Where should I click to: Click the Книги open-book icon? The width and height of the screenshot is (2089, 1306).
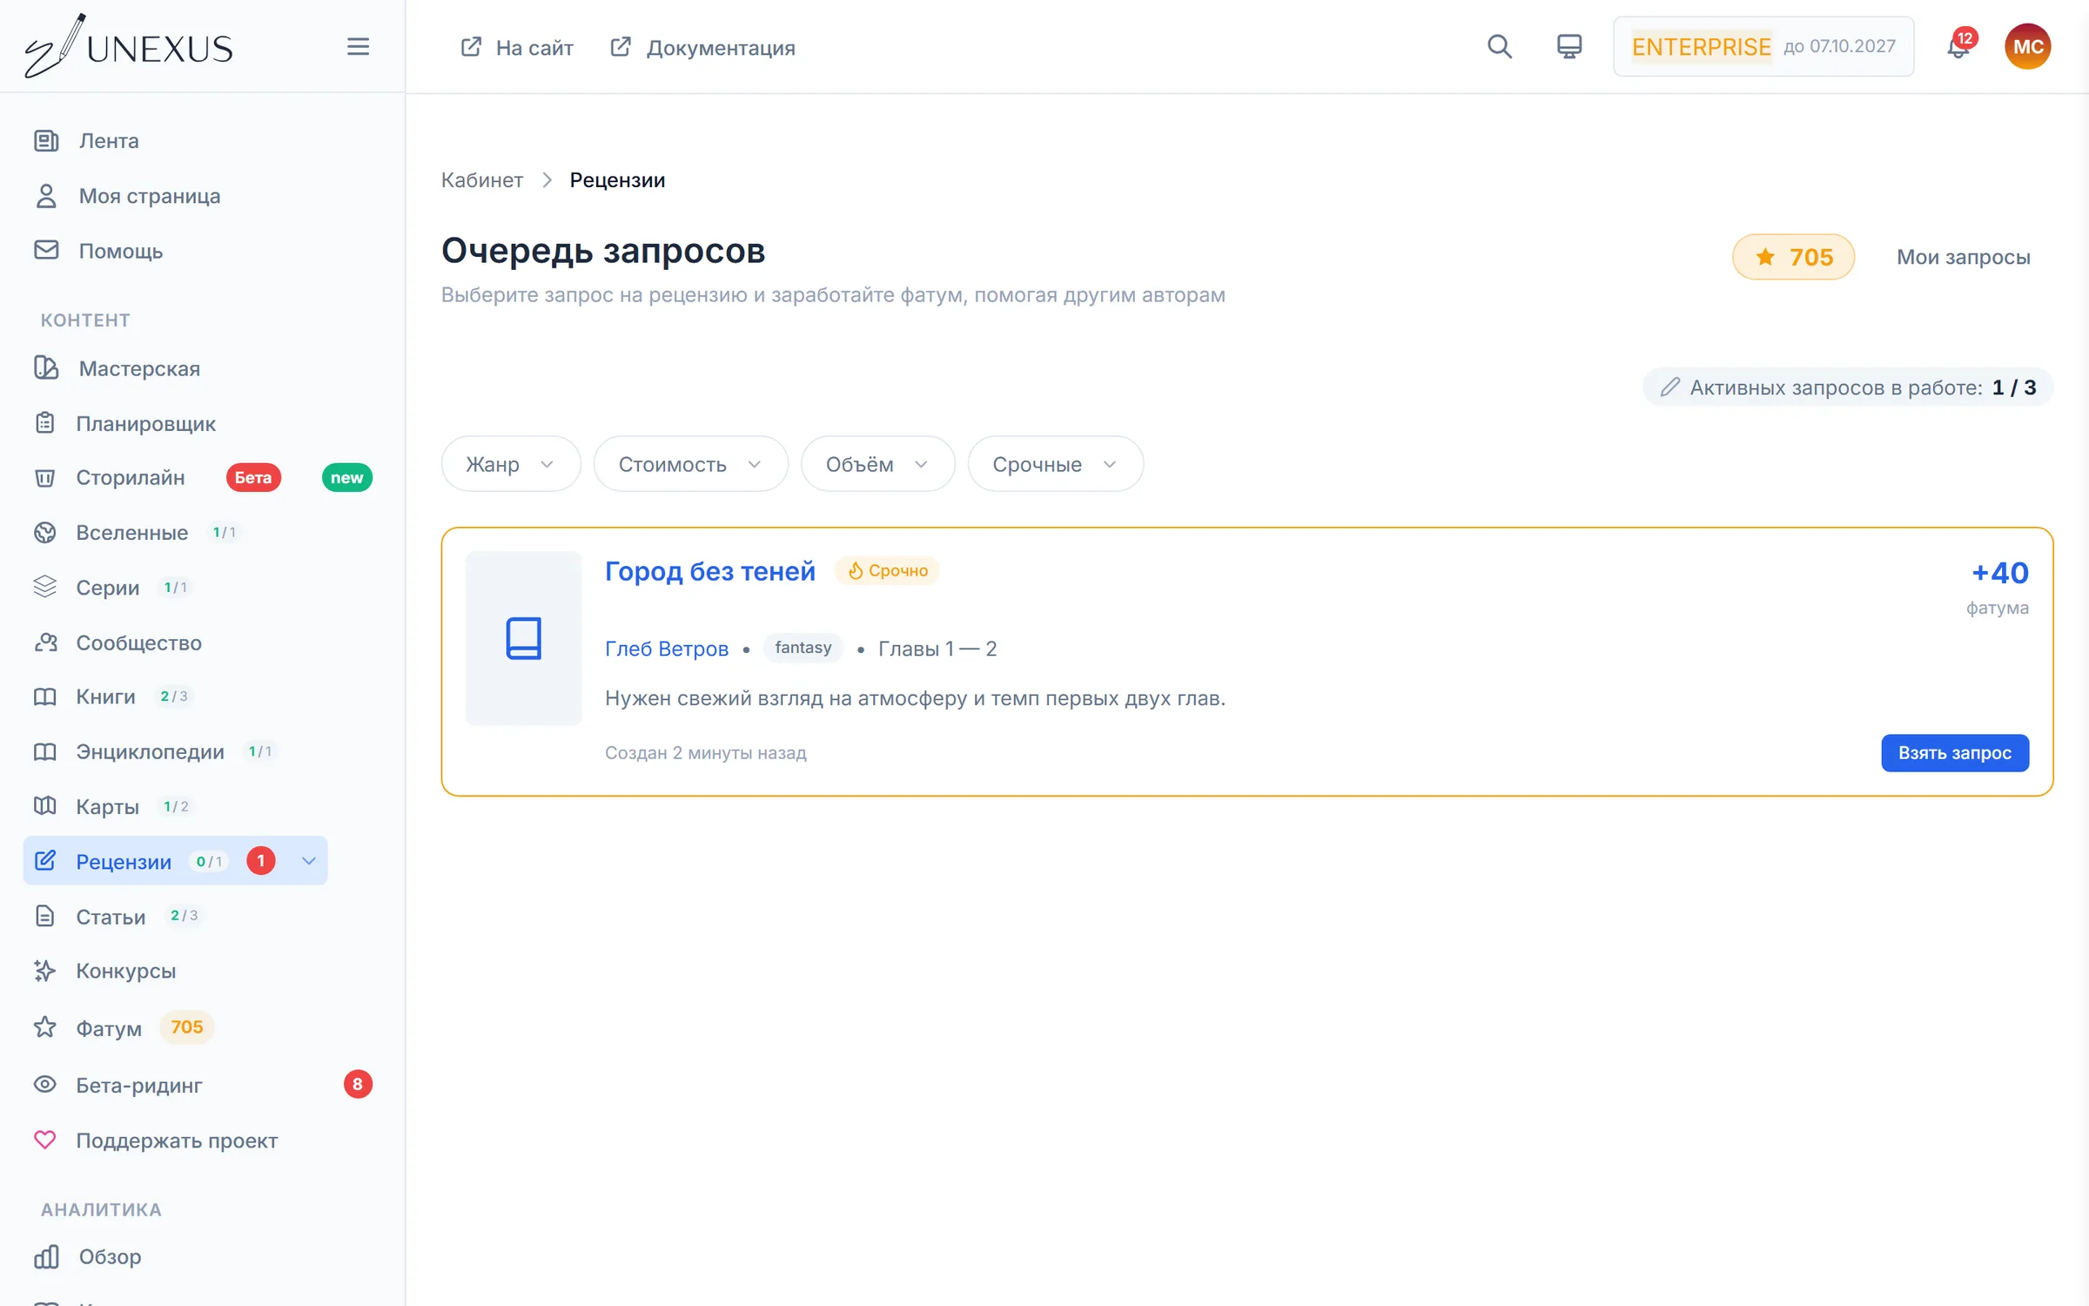[x=45, y=697]
